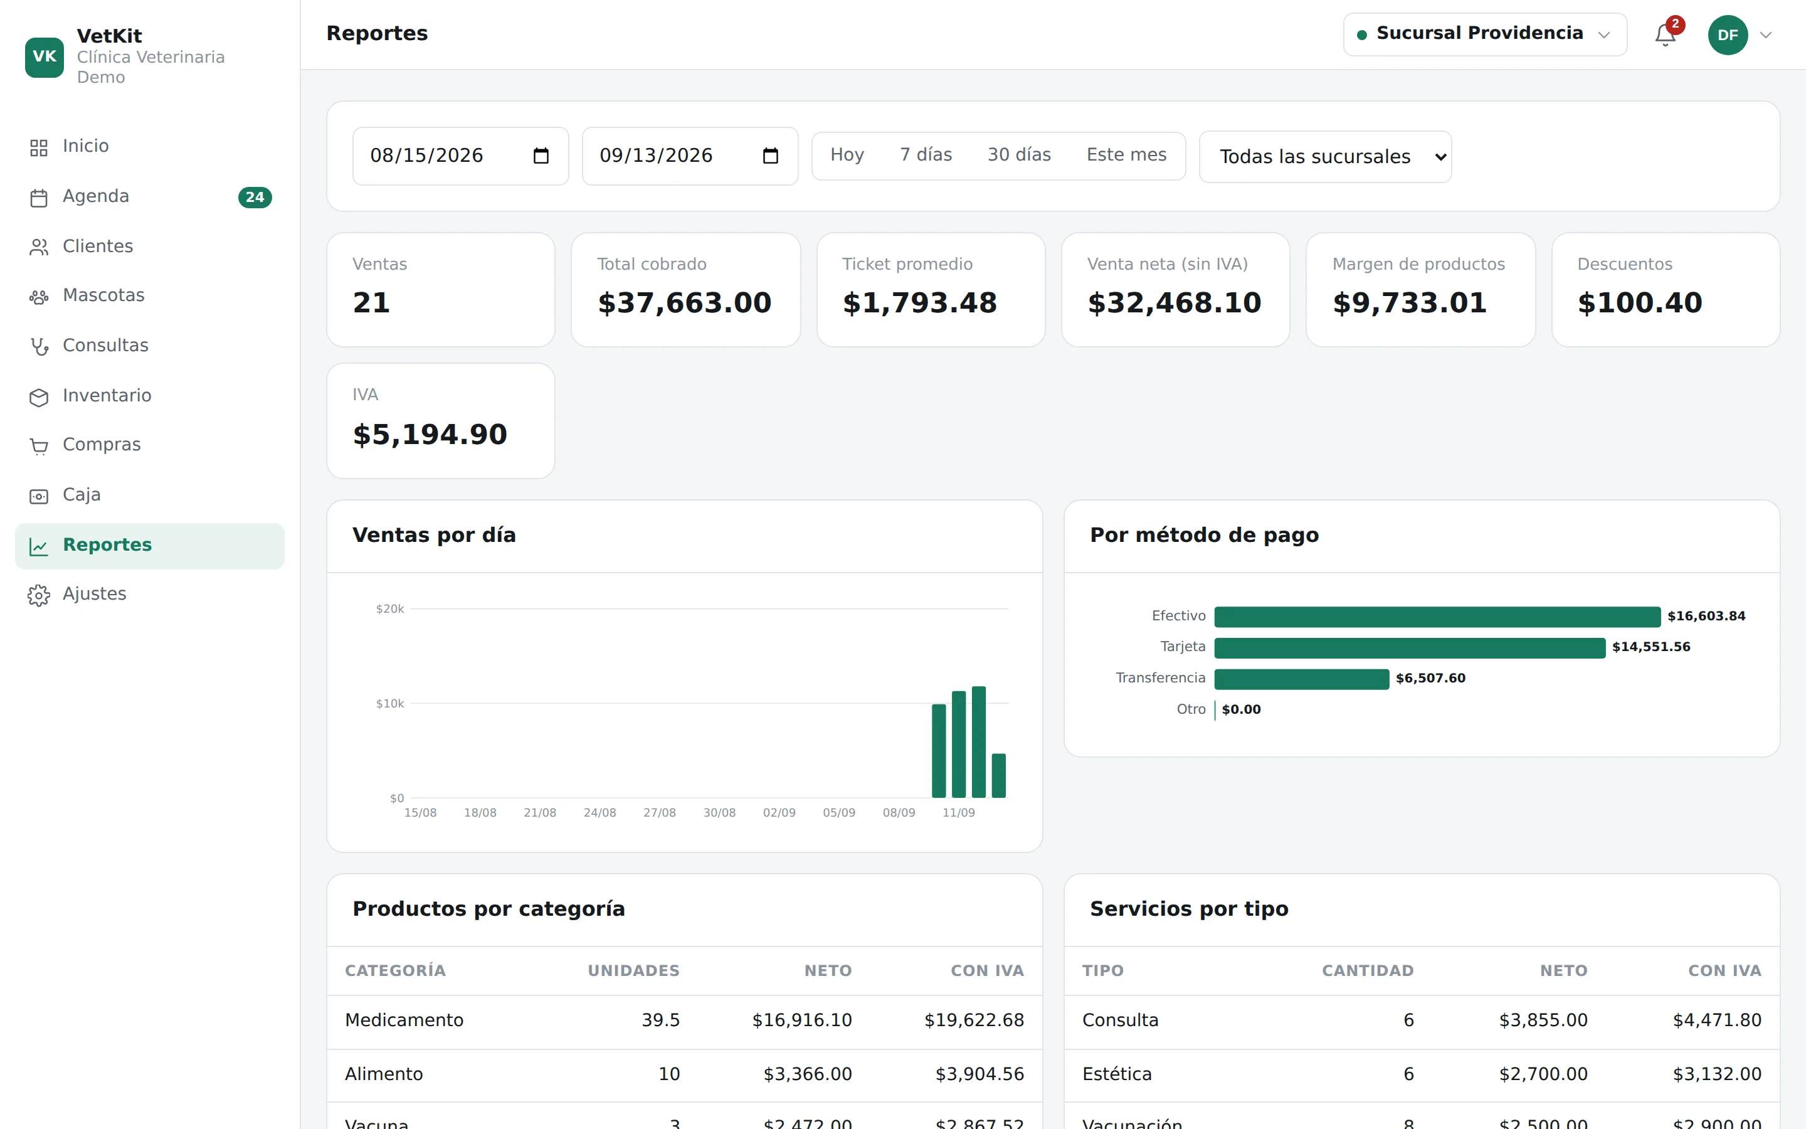Click the Efectivo payment bar
The image size is (1806, 1129).
point(1437,617)
